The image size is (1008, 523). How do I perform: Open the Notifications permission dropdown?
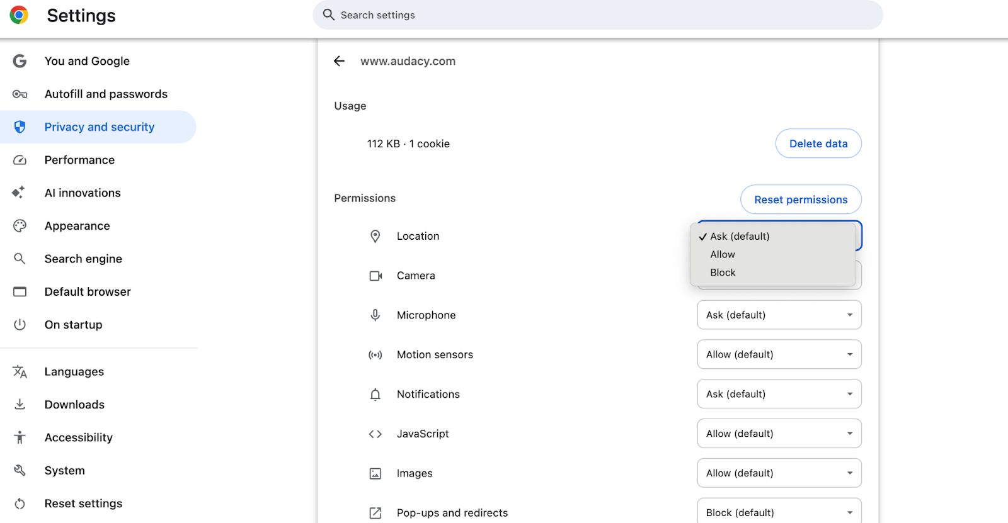pos(779,394)
